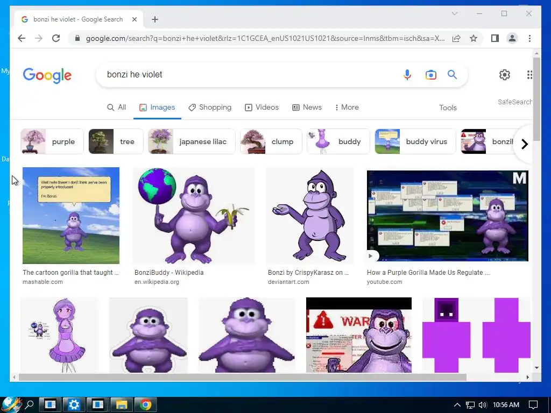The height and width of the screenshot is (413, 551).
Task: Filter results by the tree chip
Action: [116, 141]
